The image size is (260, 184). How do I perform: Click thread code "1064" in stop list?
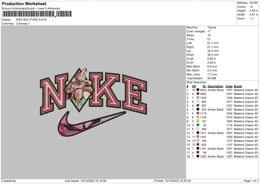229,122
